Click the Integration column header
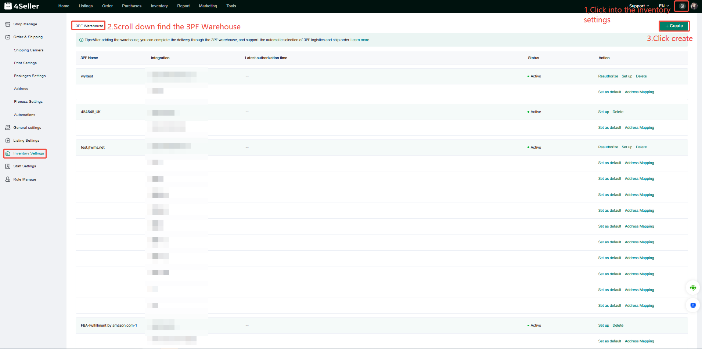 160,58
